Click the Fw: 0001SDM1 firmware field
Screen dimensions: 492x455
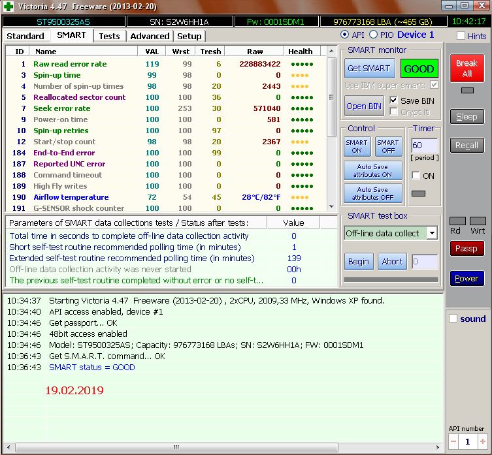click(276, 22)
